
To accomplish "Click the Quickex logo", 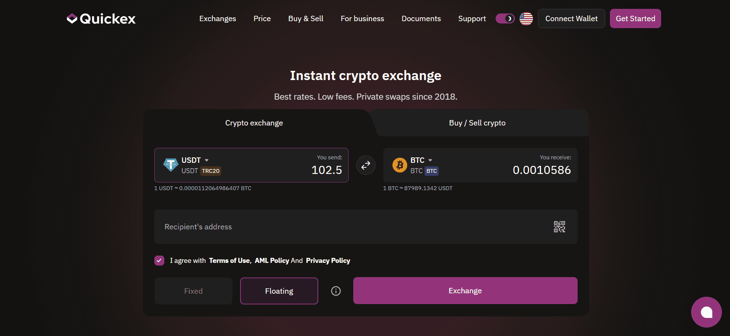I will tap(101, 18).
